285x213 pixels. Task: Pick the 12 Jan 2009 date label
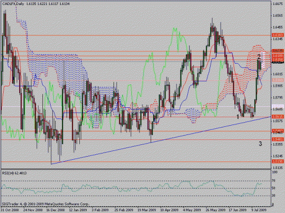(78, 210)
